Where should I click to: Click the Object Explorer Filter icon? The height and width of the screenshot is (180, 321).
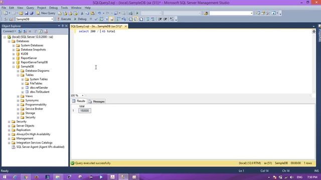click(35, 31)
